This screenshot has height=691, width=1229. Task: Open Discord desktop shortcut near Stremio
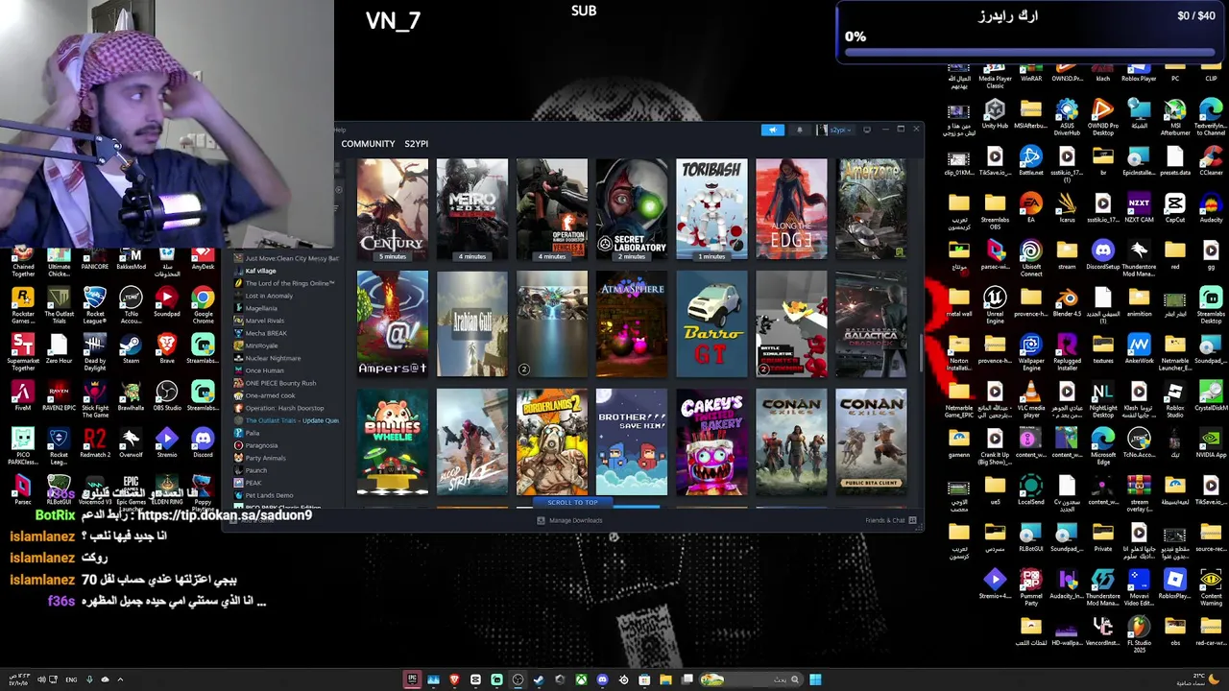click(203, 443)
